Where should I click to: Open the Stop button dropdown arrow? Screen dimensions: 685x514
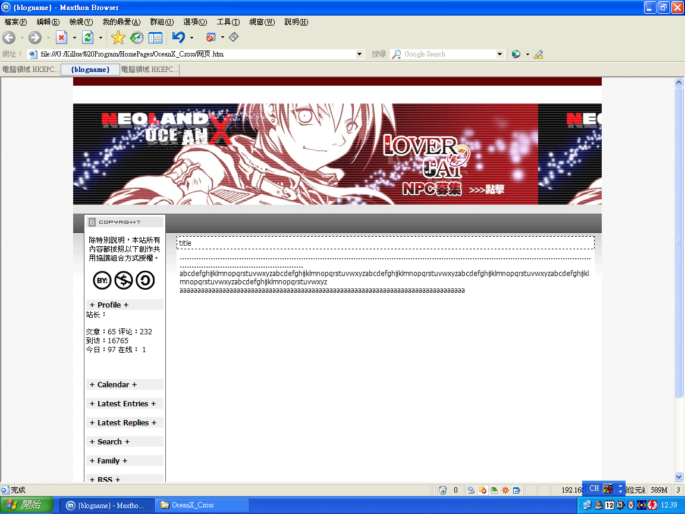click(74, 38)
